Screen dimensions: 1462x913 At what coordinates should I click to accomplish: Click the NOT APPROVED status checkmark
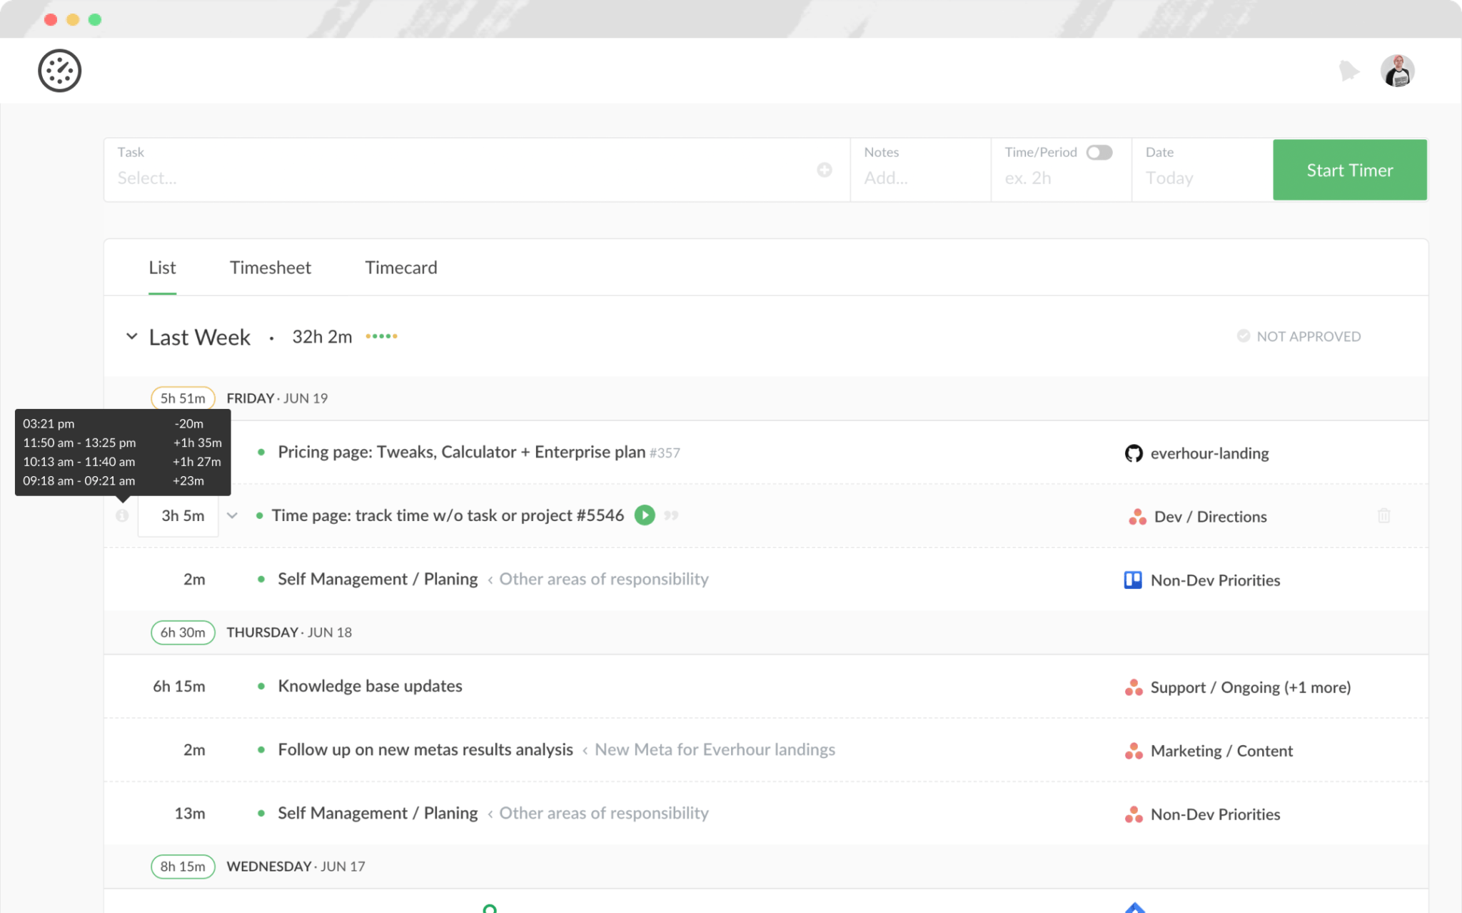coord(1243,336)
